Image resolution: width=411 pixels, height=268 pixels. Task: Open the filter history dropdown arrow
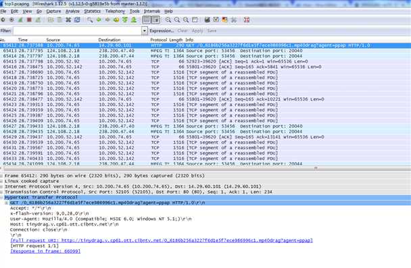(145, 31)
